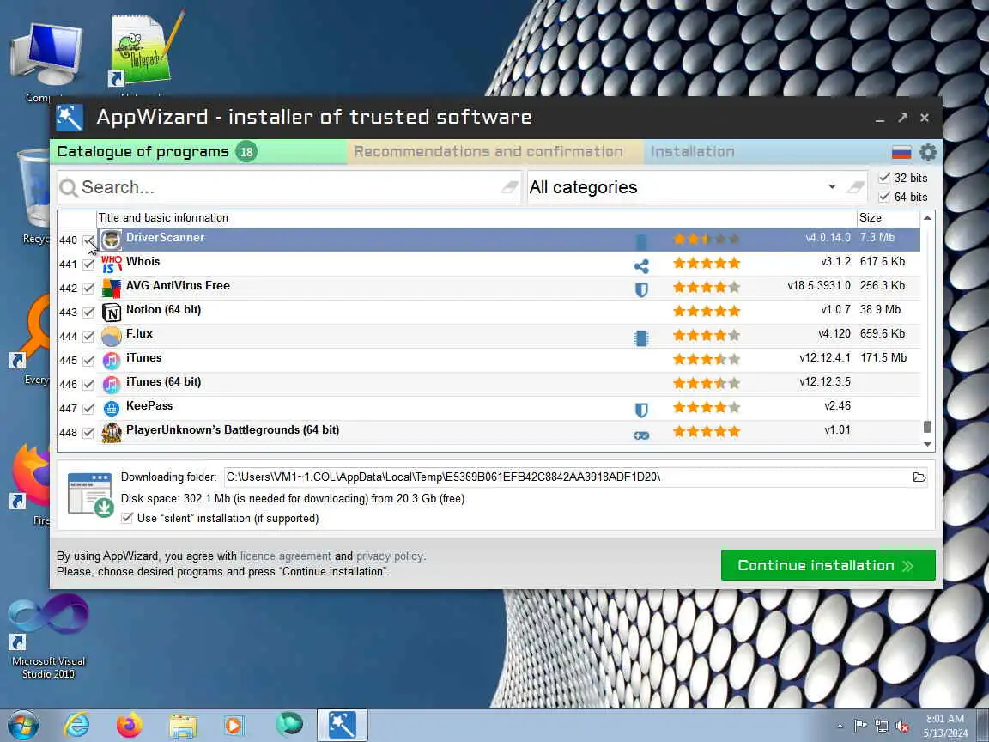Click the iTunes (64 bit) icon
The height and width of the screenshot is (742, 989).
[112, 384]
